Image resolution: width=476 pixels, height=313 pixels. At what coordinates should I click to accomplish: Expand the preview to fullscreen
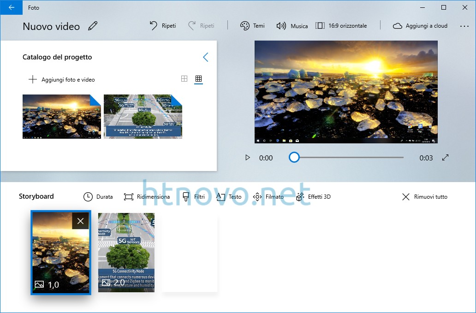[445, 157]
